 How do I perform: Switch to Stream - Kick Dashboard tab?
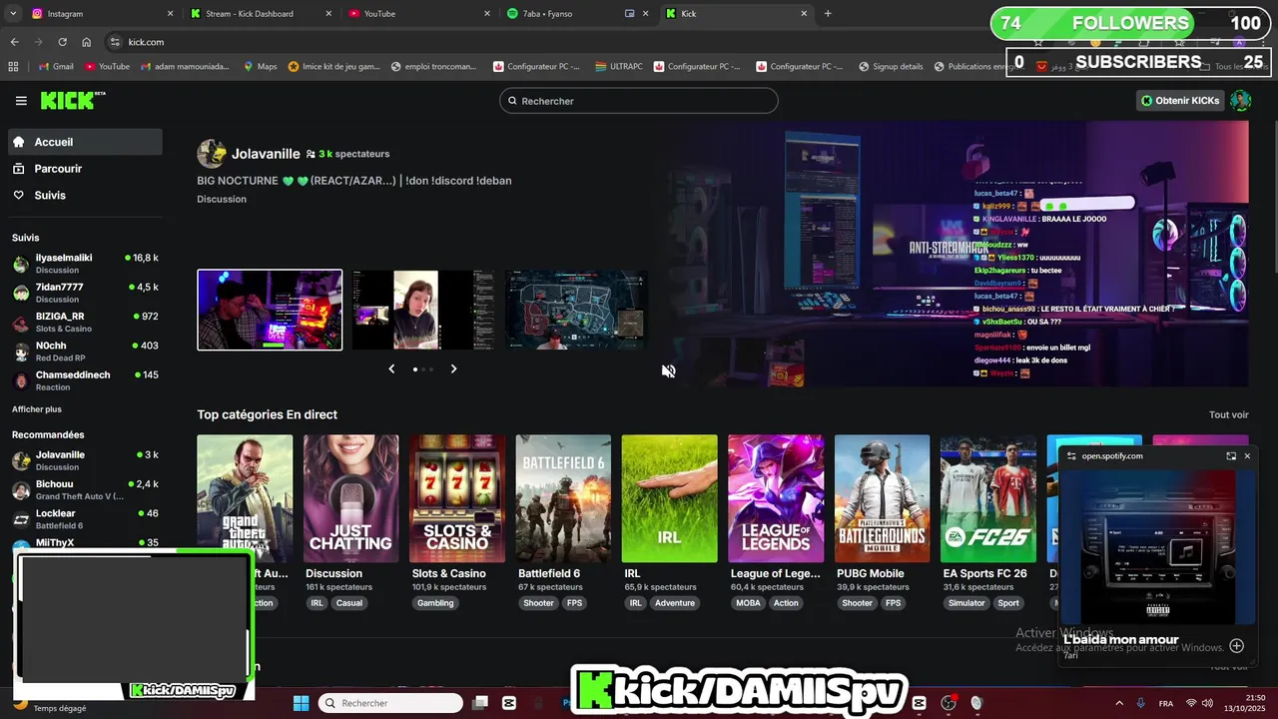[262, 14]
